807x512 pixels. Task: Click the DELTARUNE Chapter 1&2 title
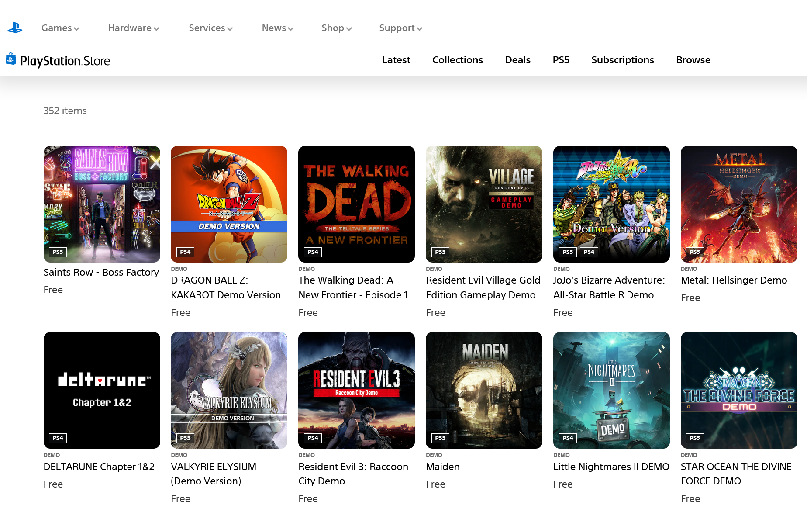[x=99, y=467]
